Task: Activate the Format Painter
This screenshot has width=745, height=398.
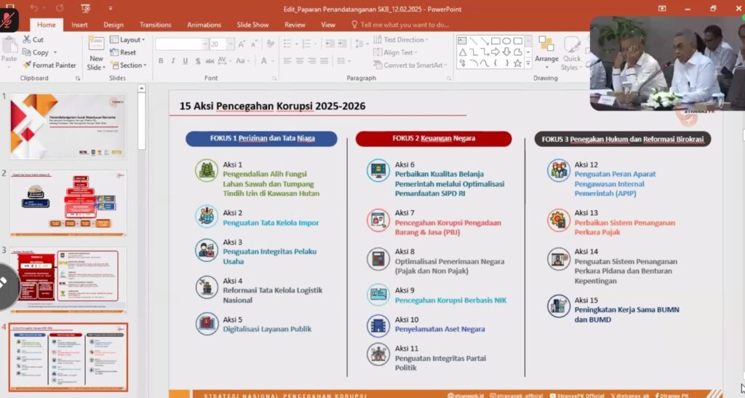Action: (49, 65)
